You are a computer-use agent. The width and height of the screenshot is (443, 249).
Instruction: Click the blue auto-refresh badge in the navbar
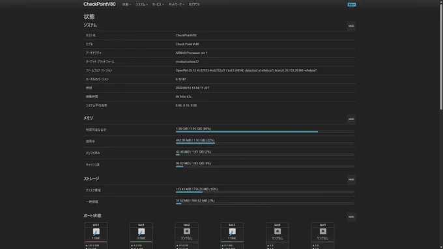point(352,5)
